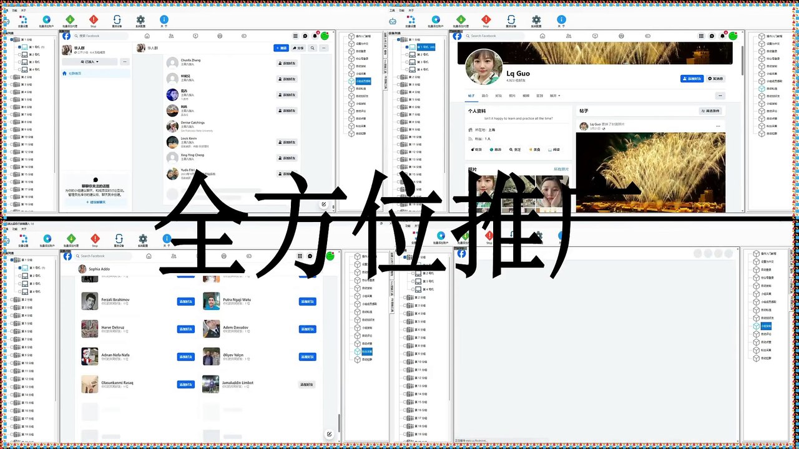Open Facebook Groups icon in bottom-left window
The height and width of the screenshot is (449, 799).
[223, 256]
